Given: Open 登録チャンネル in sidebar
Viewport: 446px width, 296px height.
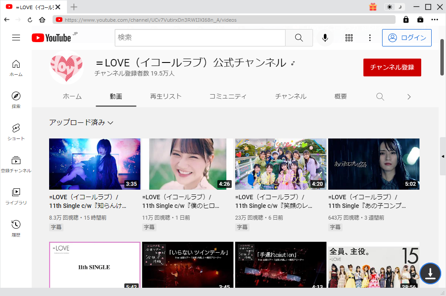Looking at the screenshot, I should 16,164.
